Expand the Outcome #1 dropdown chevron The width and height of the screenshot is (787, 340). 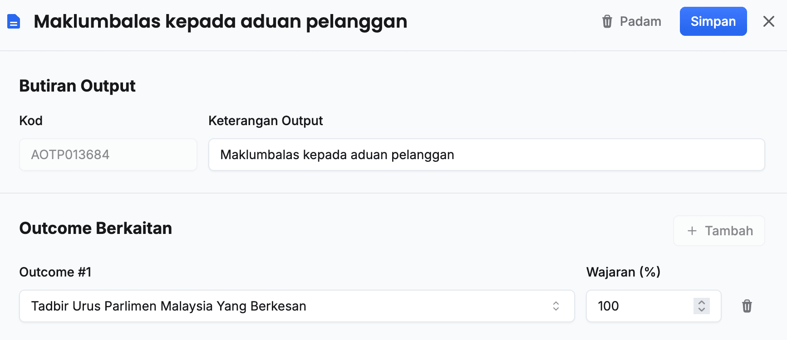[x=556, y=306]
